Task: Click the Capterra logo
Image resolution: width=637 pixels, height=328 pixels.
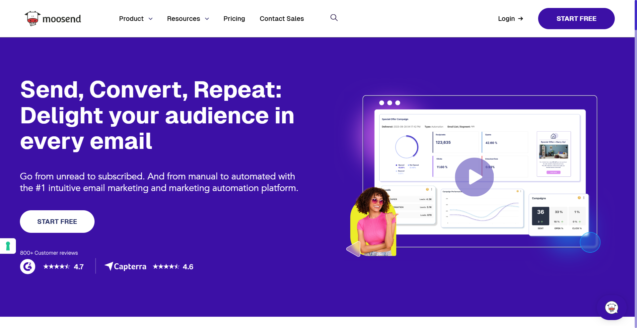Action: [125, 267]
